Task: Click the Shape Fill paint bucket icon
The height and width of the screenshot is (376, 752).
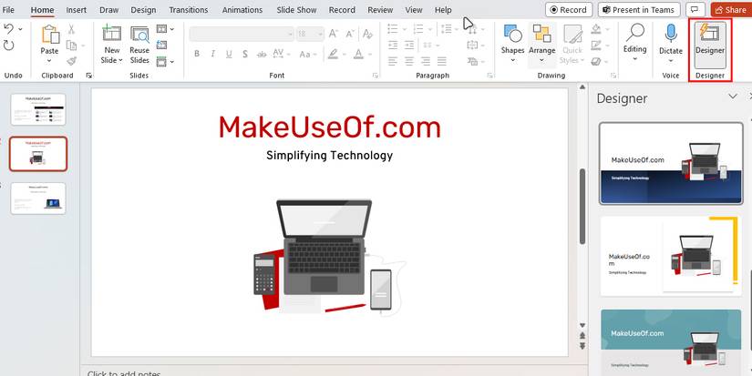Action: coord(595,29)
